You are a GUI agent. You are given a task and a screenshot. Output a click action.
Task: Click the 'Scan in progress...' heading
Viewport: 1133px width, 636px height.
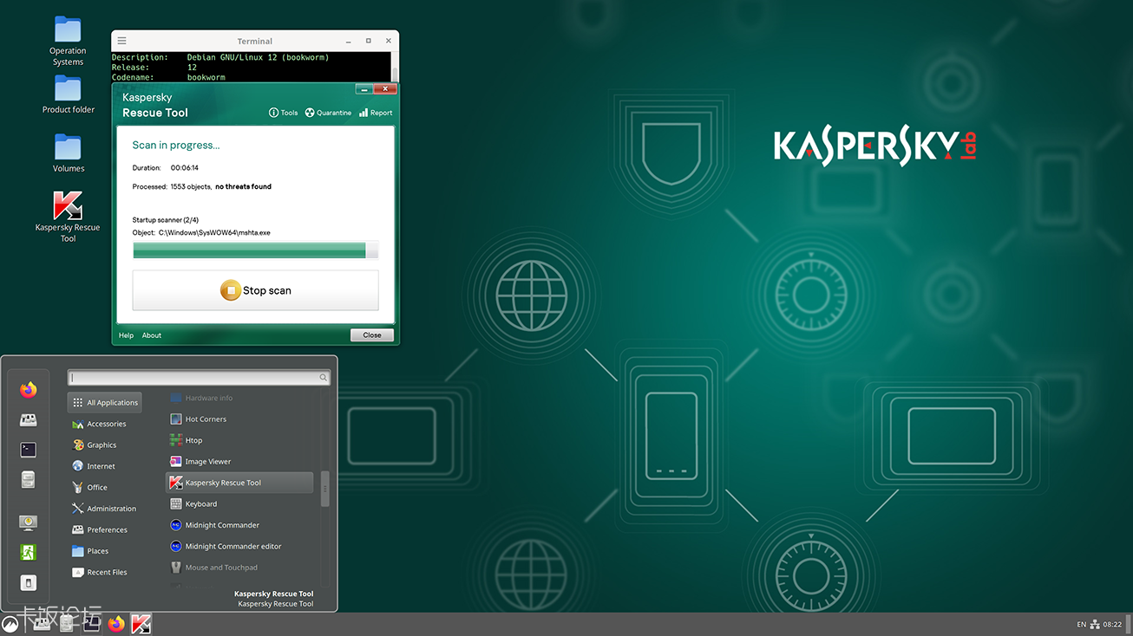(176, 145)
